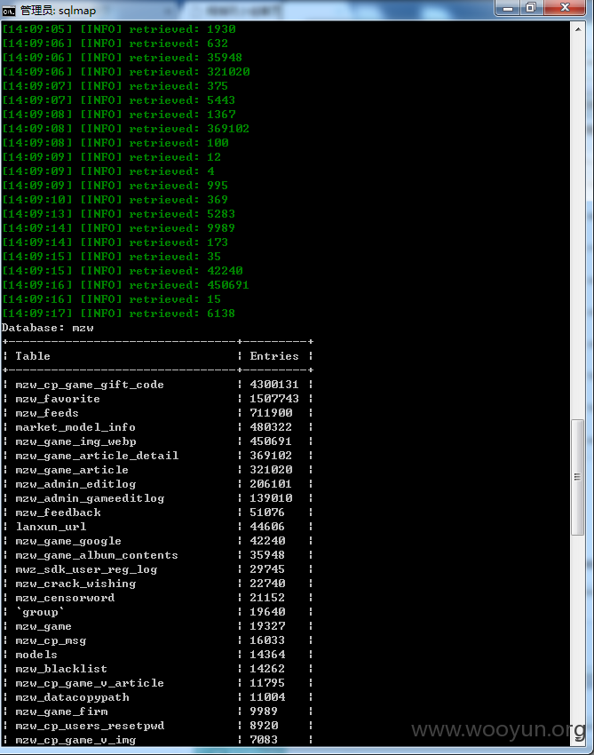This screenshot has width=594, height=755.
Task: Select table name mwz_sdk_user_reg_log
Action: pos(87,569)
